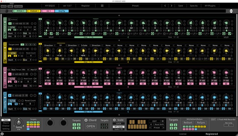Select reverse play direction in PARAM 1
The height and width of the screenshot is (136, 238).
tap(13, 49)
